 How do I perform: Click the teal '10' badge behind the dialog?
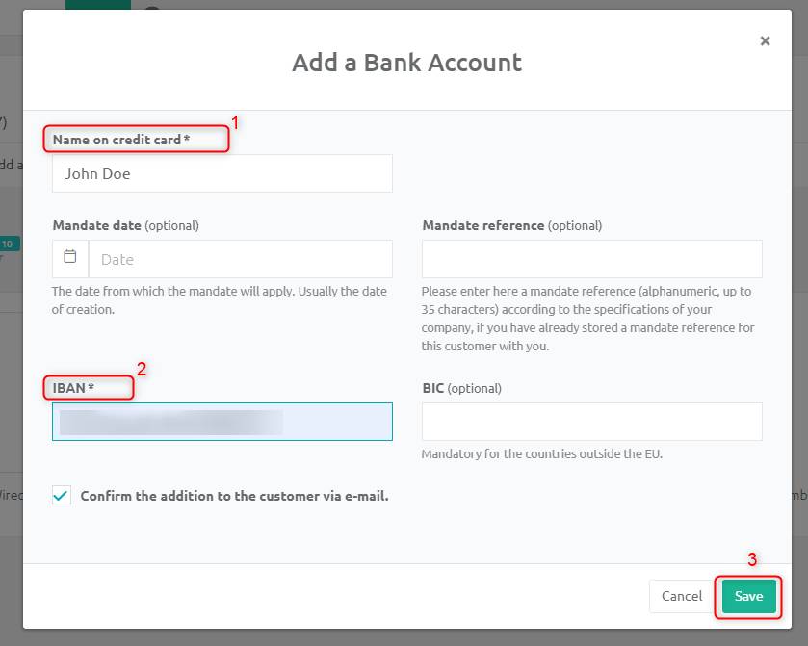[x=10, y=244]
